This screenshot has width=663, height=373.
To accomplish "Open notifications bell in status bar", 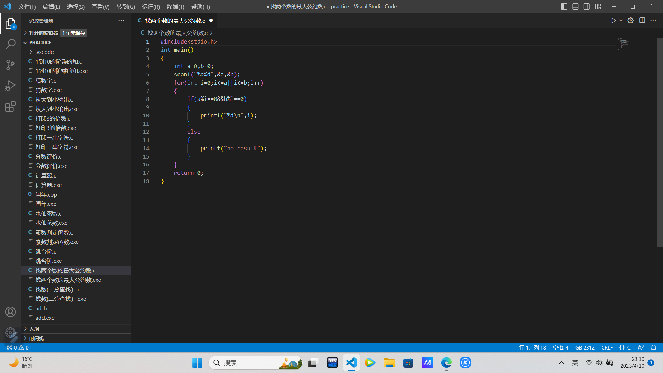I will click(x=653, y=347).
